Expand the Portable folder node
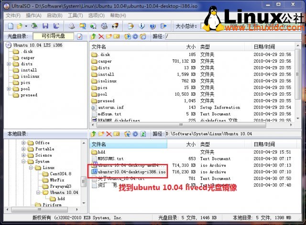The width and height of the screenshot is (306, 225). pyautogui.click(x=23, y=149)
